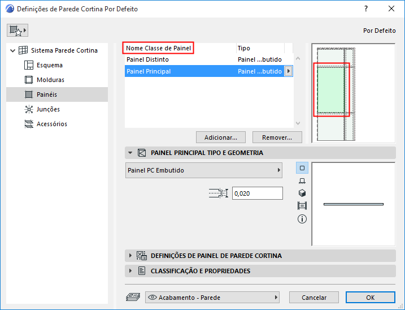Click the Tipo e Geometria section icon

[142, 153]
